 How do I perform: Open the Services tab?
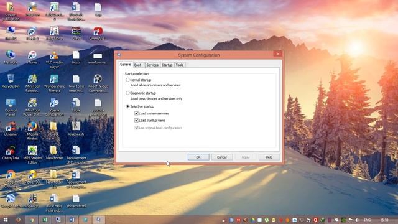click(x=152, y=65)
